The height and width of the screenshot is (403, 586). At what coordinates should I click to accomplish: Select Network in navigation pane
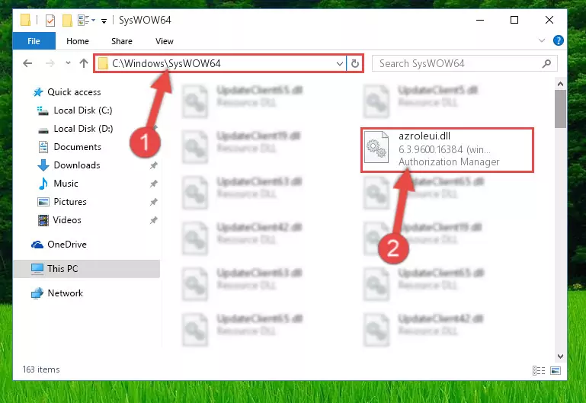tap(65, 293)
